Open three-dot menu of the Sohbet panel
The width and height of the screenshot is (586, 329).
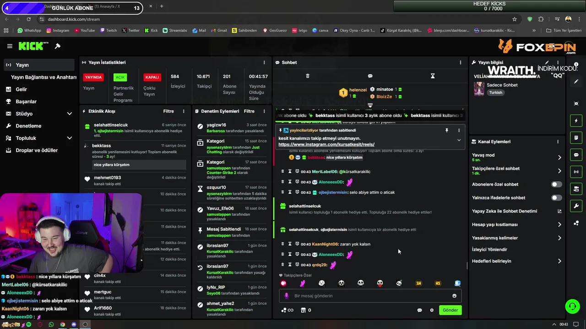pyautogui.click(x=461, y=63)
